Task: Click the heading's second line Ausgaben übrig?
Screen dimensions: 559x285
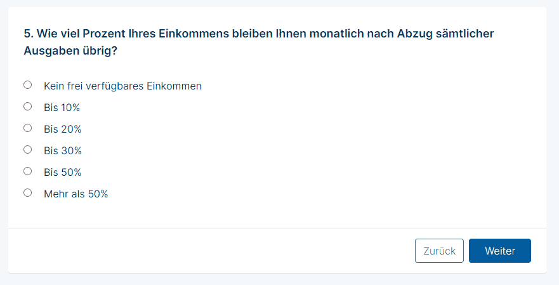Action: click(x=70, y=51)
